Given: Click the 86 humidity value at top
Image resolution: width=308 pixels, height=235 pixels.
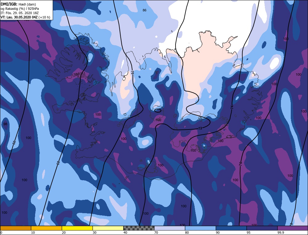Looking at the screenshot, I should pos(144,10).
